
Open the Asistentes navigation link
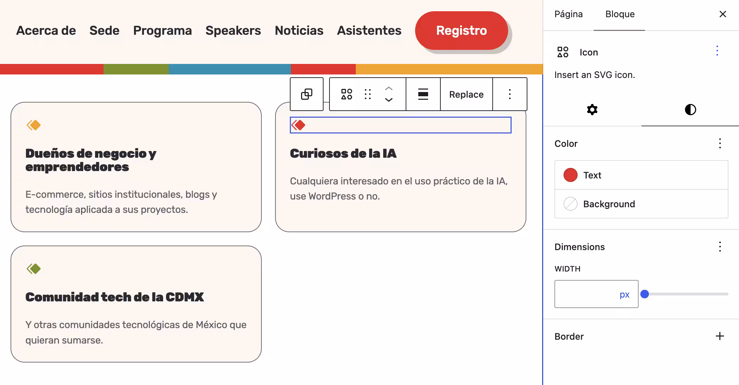coord(369,31)
